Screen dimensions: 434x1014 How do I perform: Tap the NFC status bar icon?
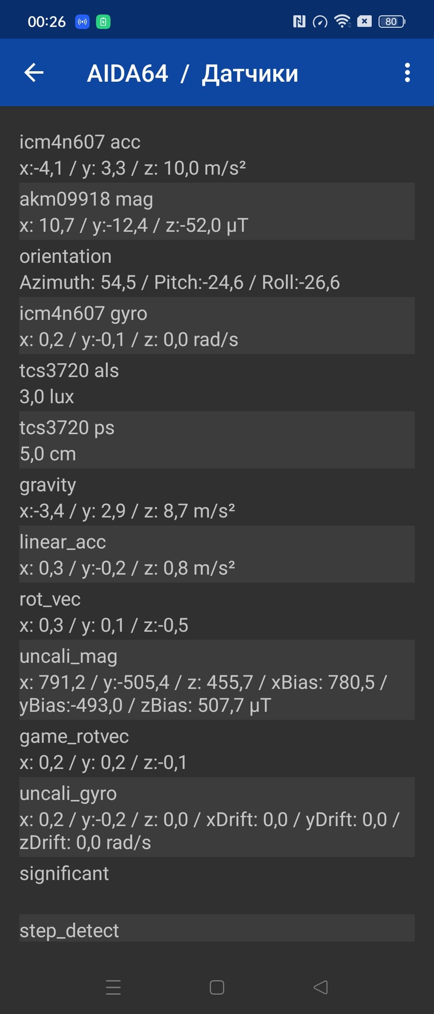299,21
